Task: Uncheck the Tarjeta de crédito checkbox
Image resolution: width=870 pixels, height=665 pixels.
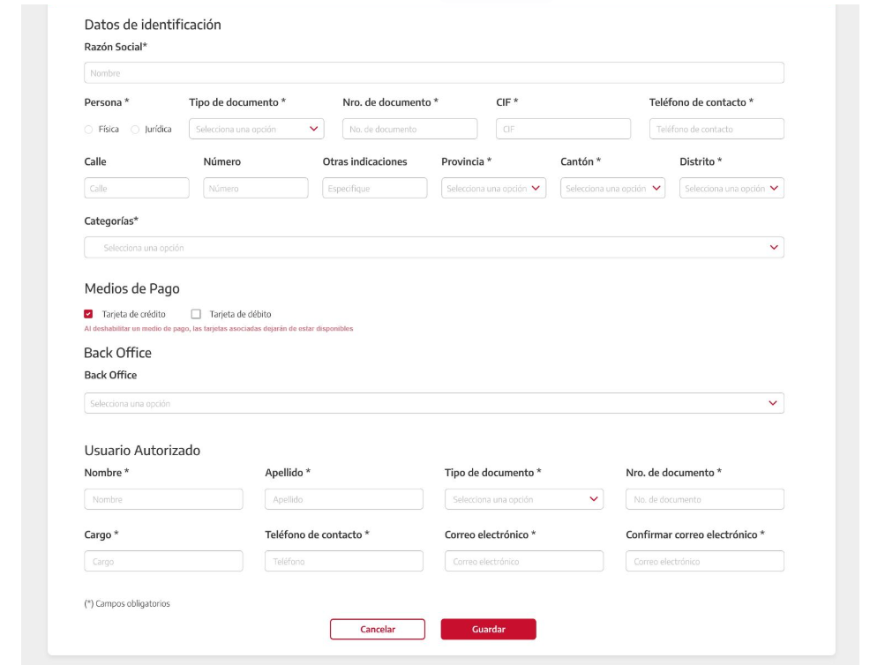Action: tap(88, 314)
